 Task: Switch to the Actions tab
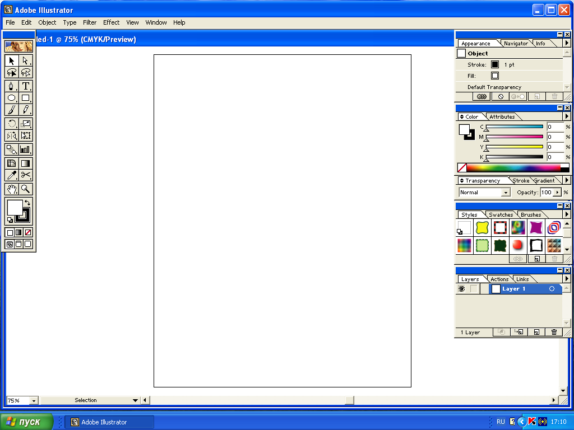(x=499, y=279)
